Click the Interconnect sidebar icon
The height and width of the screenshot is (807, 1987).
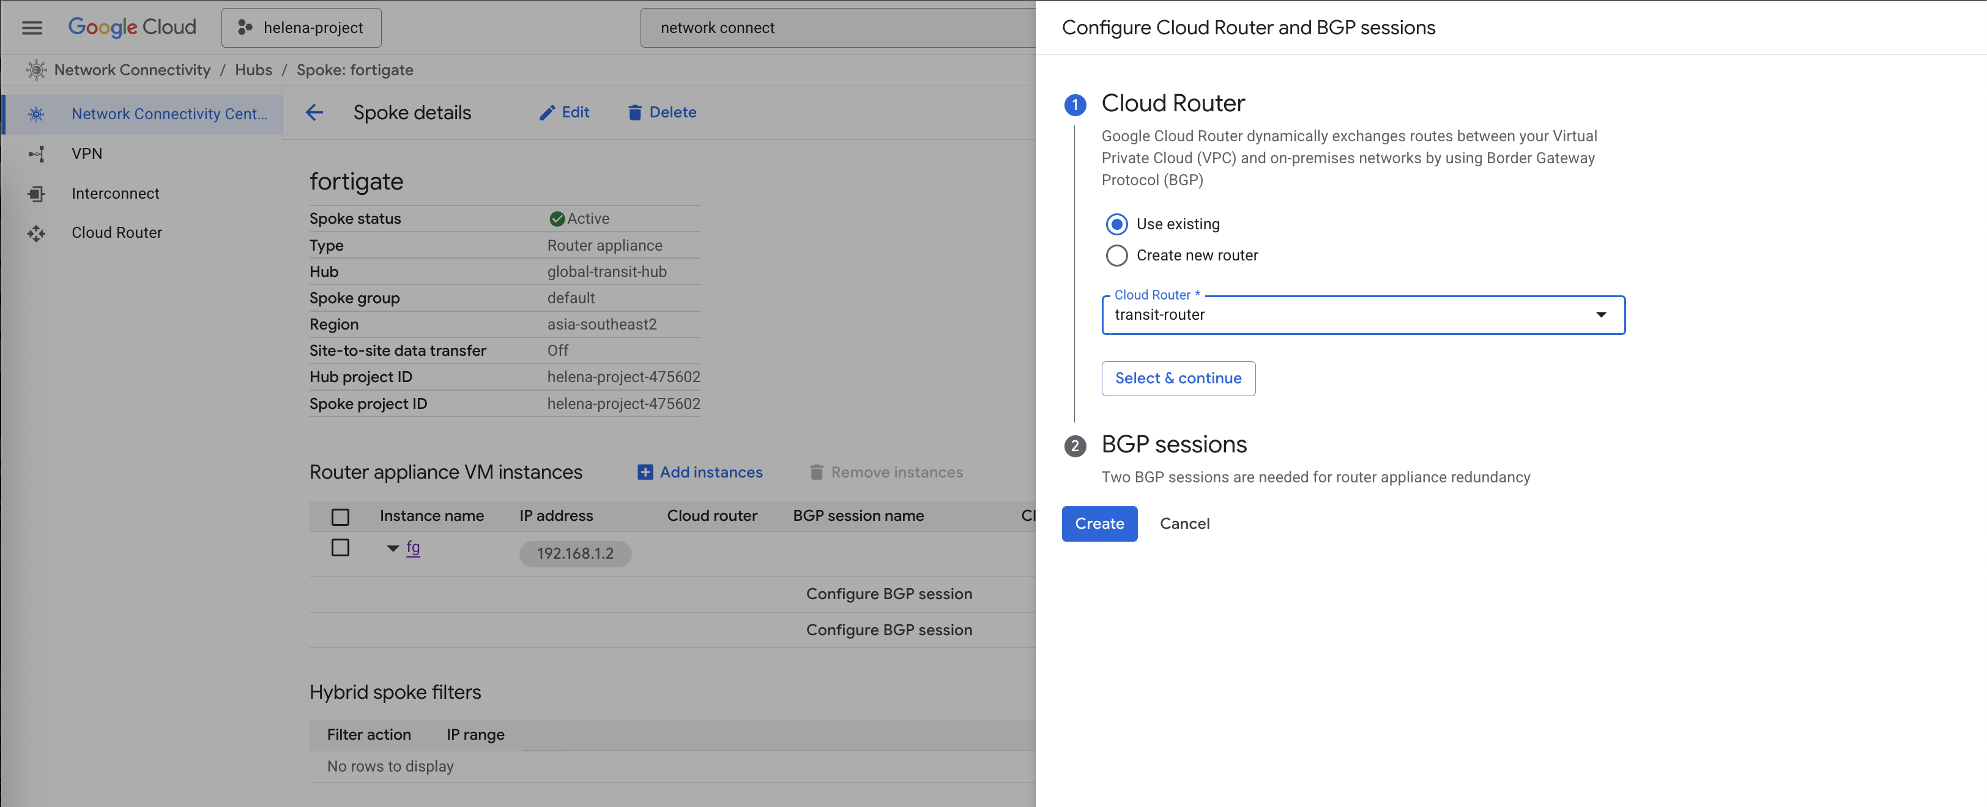click(x=36, y=193)
